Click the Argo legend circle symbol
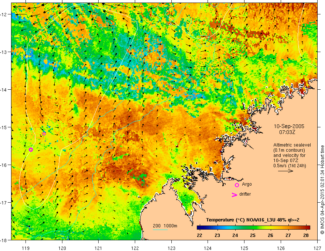This screenshot has height=251, width=325. [237, 185]
